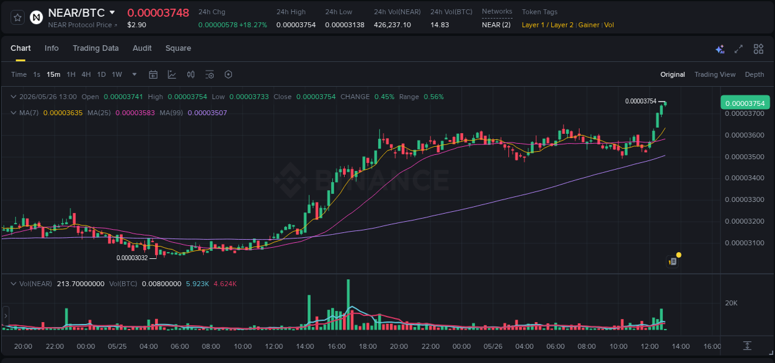Viewport: 775px width, 363px height.
Task: Open the Layer 1 / Layer 2 token tag
Action: (548, 25)
